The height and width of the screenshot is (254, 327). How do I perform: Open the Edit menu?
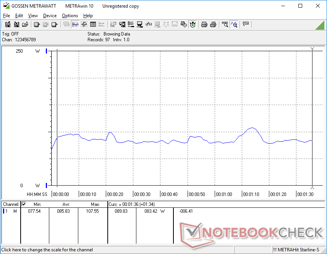19,16
